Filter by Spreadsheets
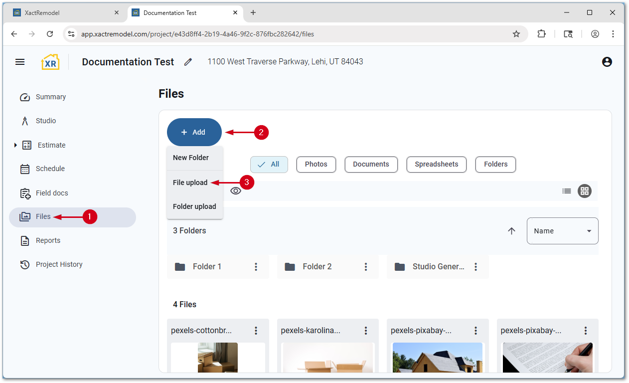 pyautogui.click(x=436, y=164)
